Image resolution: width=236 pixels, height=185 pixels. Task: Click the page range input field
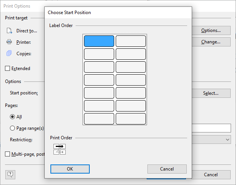tap(211, 128)
